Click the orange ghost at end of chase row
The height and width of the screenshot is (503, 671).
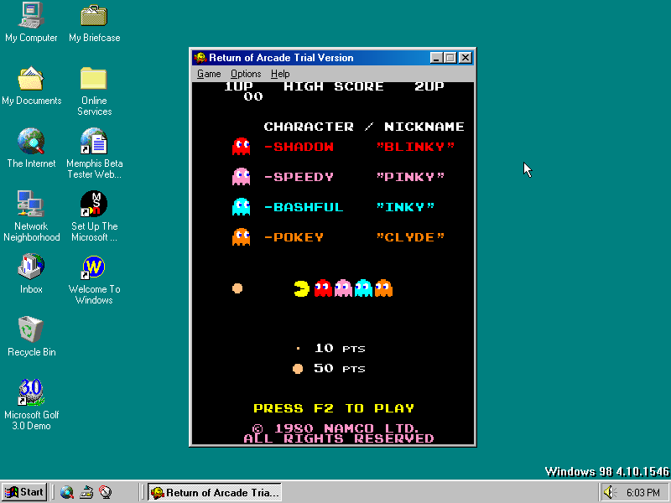(x=383, y=288)
